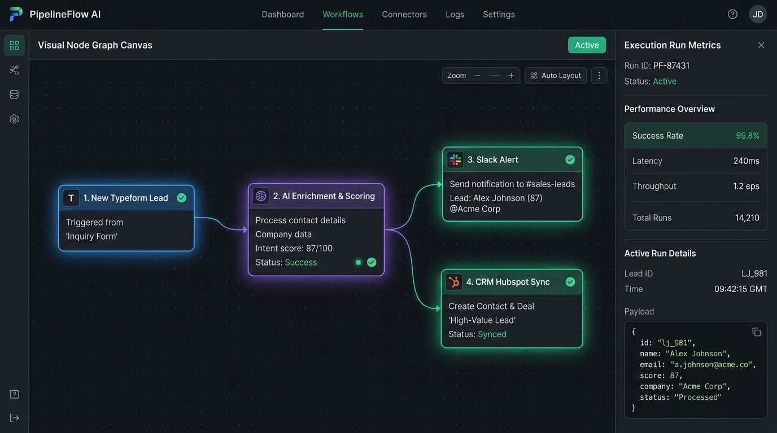Click green checkmark on New Typeform Lead node
This screenshot has height=433, width=777.
pyautogui.click(x=181, y=198)
